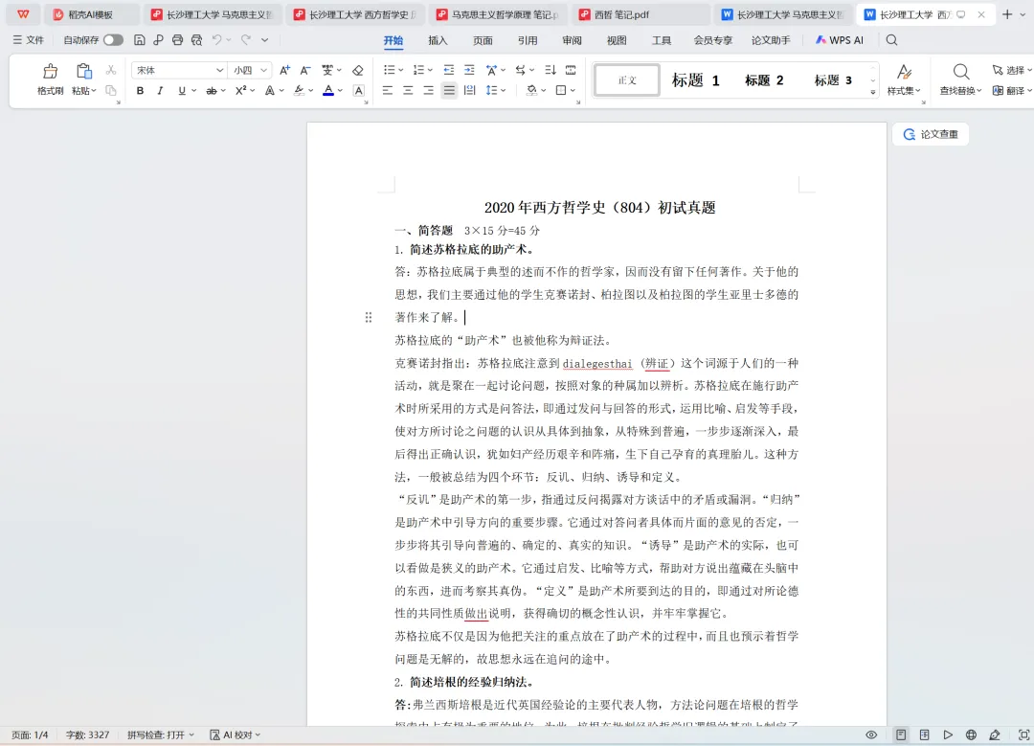The image size is (1034, 746).
Task: Open the Page (页面) tab
Action: 483,40
